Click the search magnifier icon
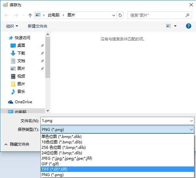 click(x=187, y=15)
